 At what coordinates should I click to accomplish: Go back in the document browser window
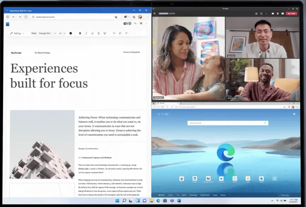point(13,17)
